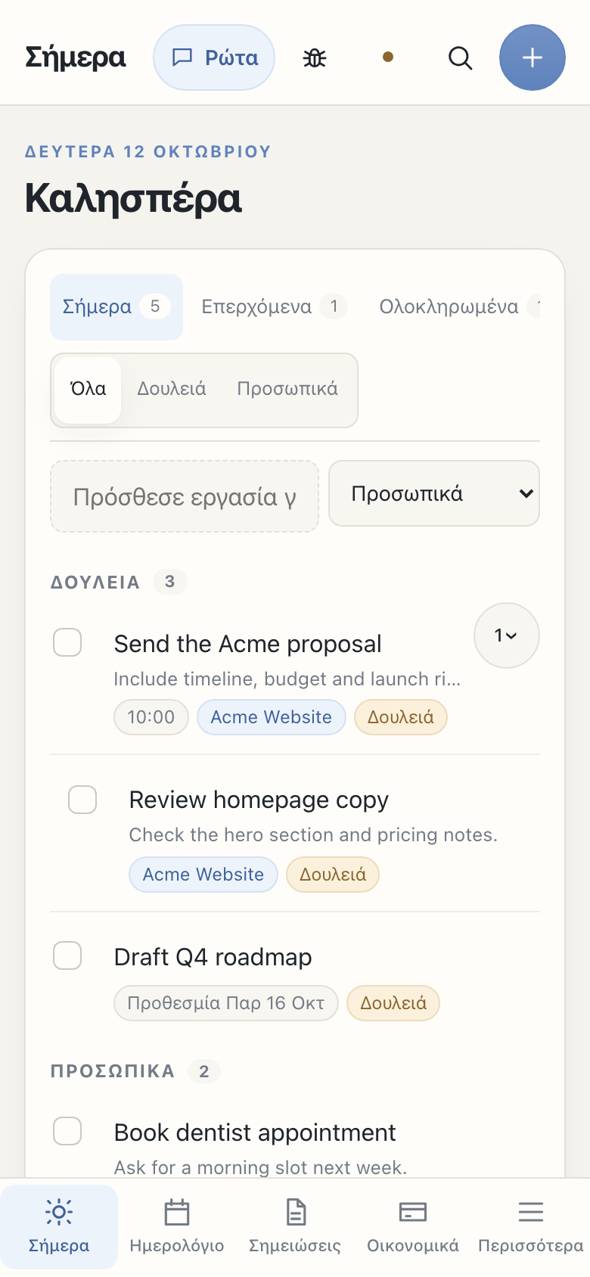590x1277 pixels.
Task: Check off Send the Acme proposal
Action: click(67, 642)
